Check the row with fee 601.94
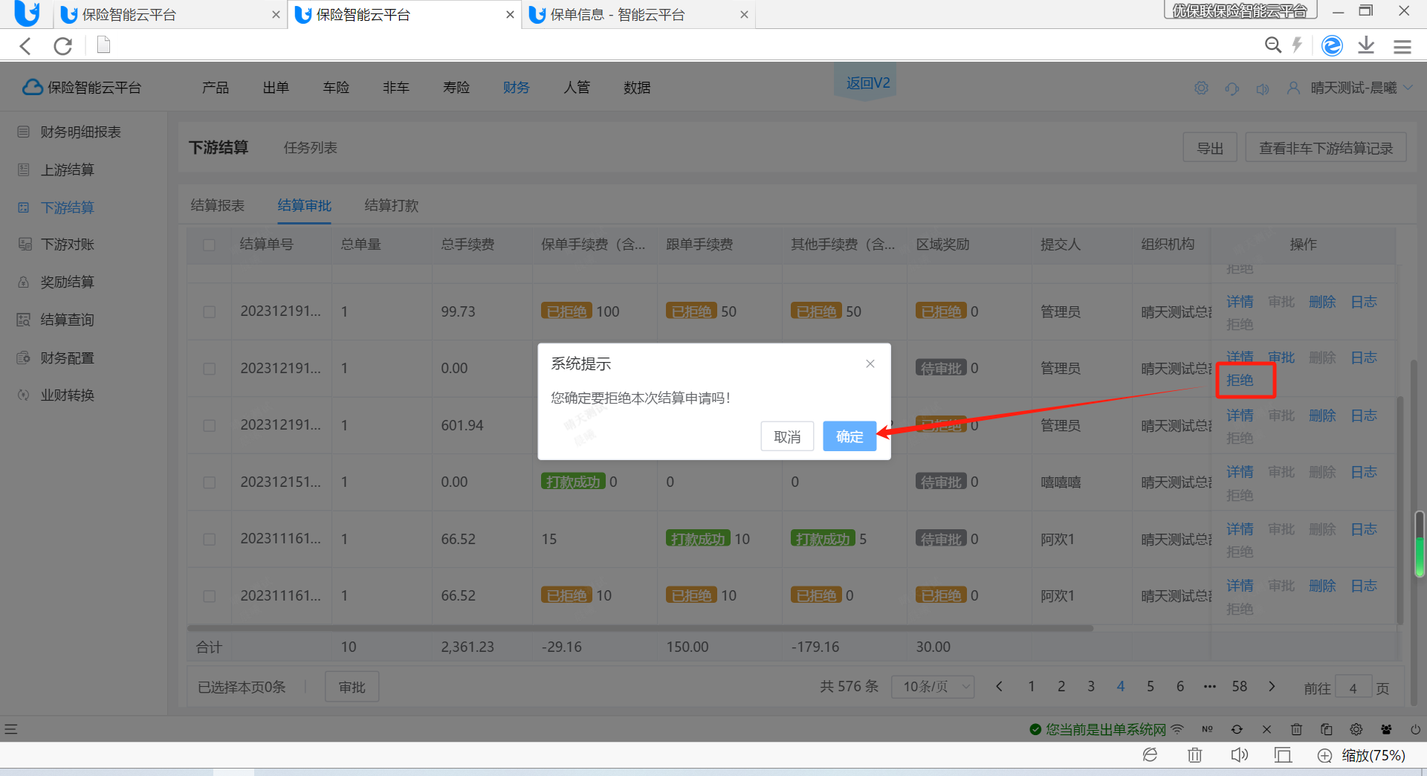This screenshot has width=1427, height=776. (210, 425)
